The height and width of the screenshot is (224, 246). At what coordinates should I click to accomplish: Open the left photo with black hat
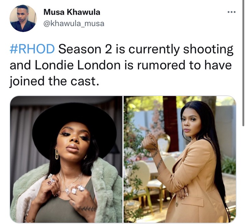[66, 159]
